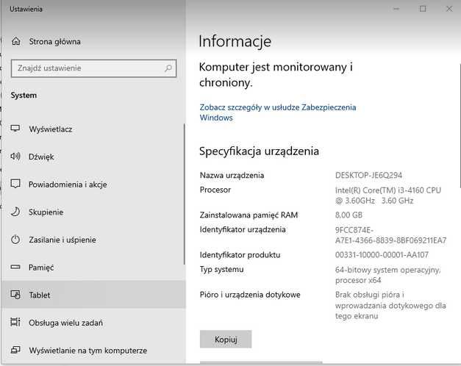461x366 pixels.
Task: Click the moon icon next to Skupienie
Action: pyautogui.click(x=15, y=212)
